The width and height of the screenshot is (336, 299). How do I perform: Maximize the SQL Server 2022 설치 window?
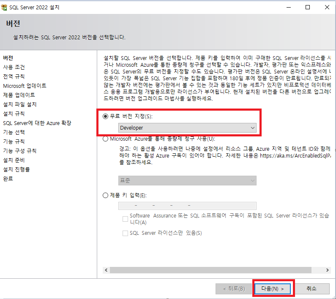coord(308,7)
